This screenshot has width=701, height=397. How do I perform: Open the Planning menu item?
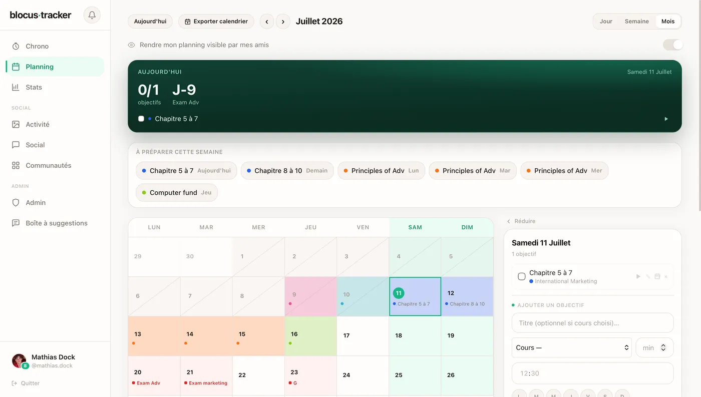[55, 67]
